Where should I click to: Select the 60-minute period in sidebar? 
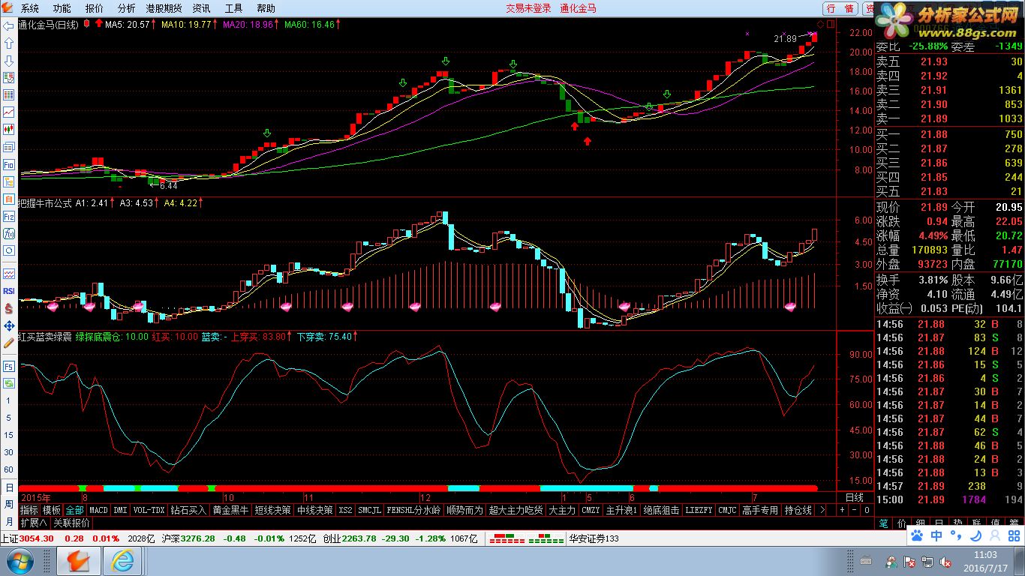coord(9,469)
